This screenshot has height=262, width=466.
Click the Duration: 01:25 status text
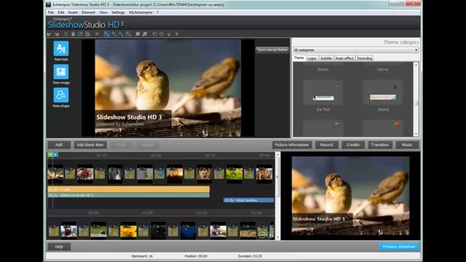click(x=250, y=256)
